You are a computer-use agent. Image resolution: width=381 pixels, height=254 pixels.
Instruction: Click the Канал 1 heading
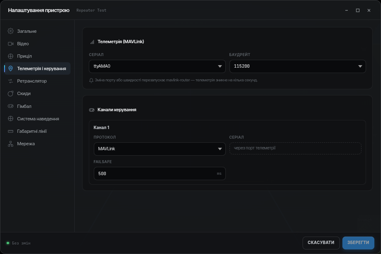(101, 127)
